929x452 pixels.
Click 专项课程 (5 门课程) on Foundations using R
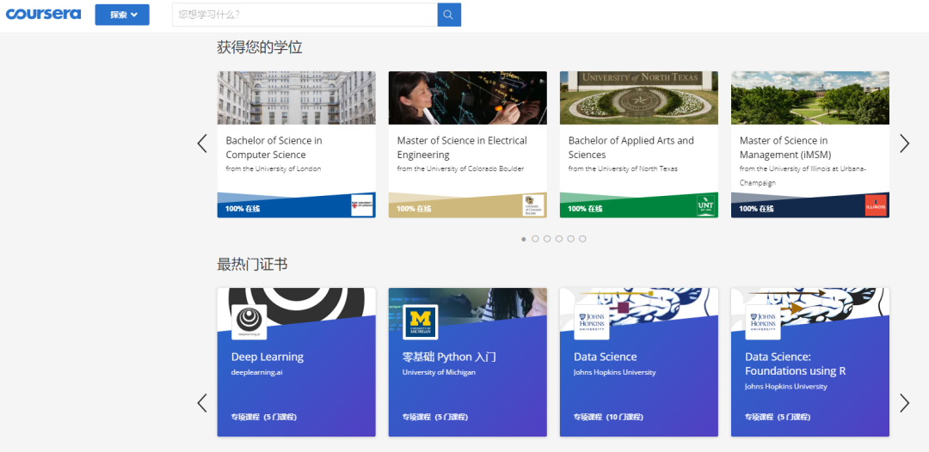coord(778,417)
